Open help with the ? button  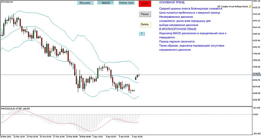click(x=142, y=34)
